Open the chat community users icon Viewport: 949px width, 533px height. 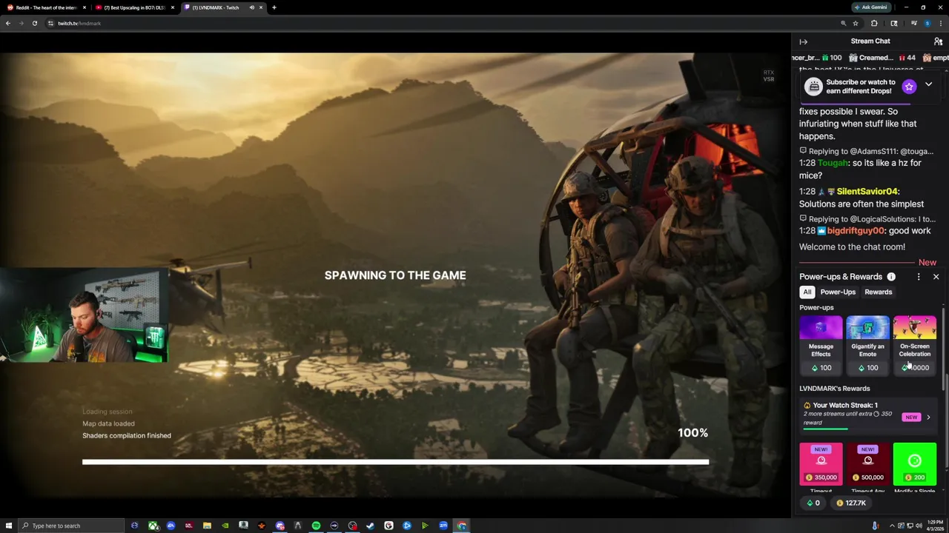938,41
